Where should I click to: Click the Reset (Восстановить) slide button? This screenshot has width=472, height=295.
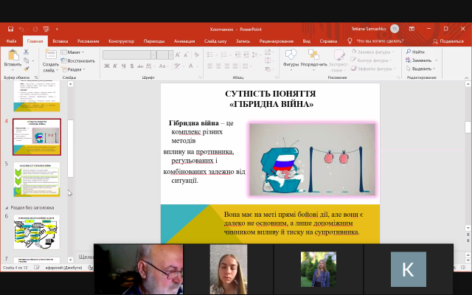click(x=80, y=60)
